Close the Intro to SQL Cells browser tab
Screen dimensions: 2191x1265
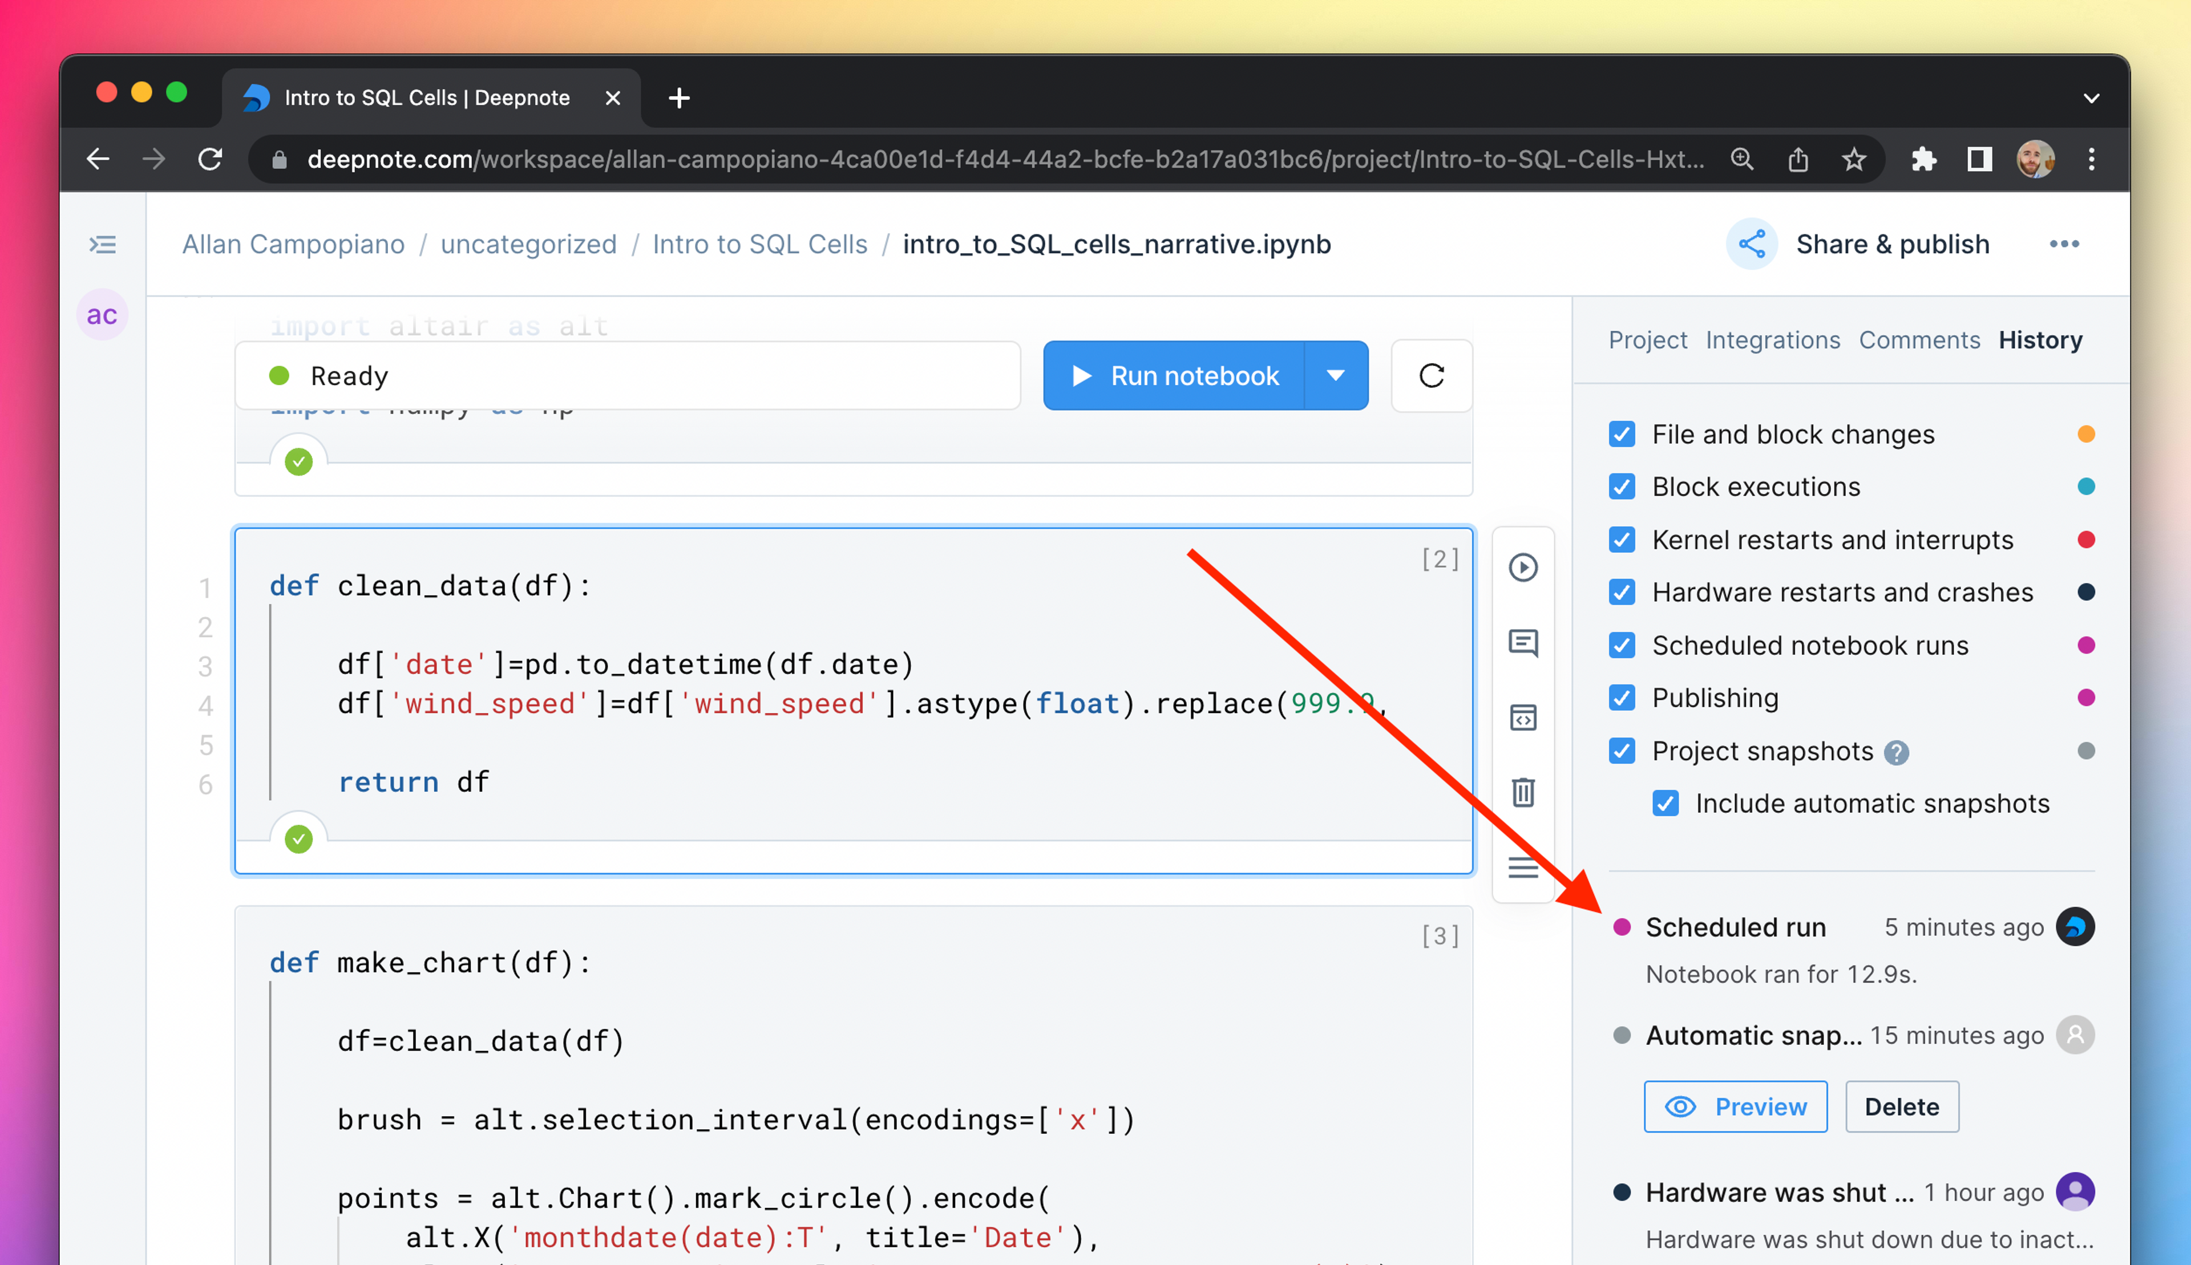coord(613,98)
